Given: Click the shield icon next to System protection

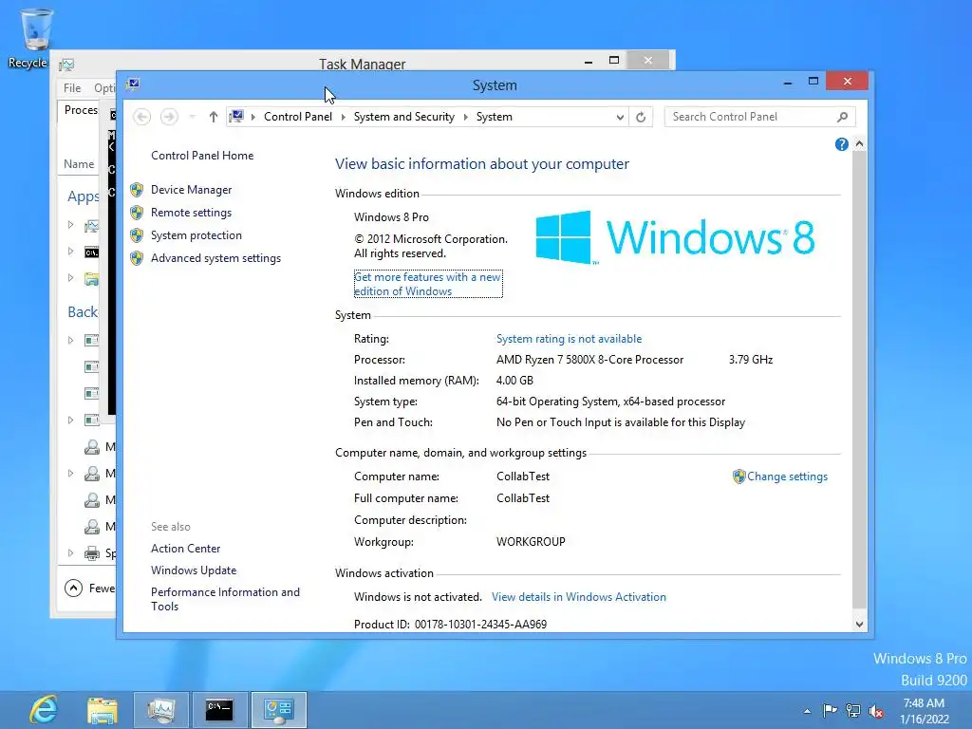Looking at the screenshot, I should [137, 235].
